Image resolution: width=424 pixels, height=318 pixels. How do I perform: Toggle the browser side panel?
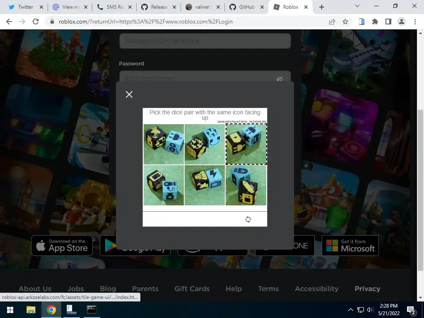pyautogui.click(x=388, y=22)
